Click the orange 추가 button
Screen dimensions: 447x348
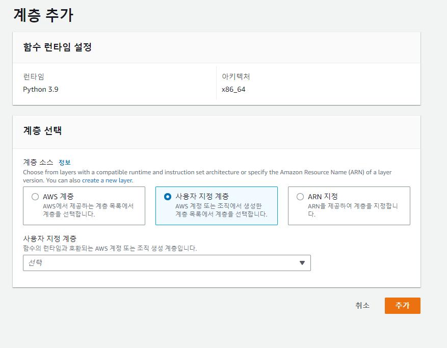pos(403,306)
